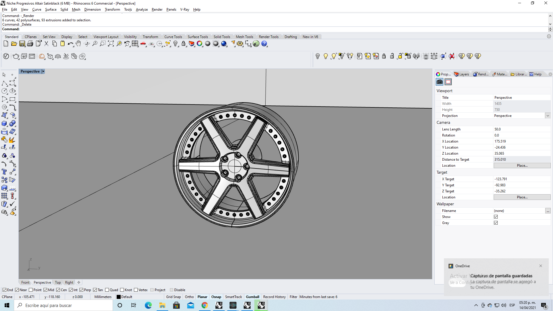Open the Analyze menu
Image resolution: width=553 pixels, height=311 pixels.
[142, 10]
